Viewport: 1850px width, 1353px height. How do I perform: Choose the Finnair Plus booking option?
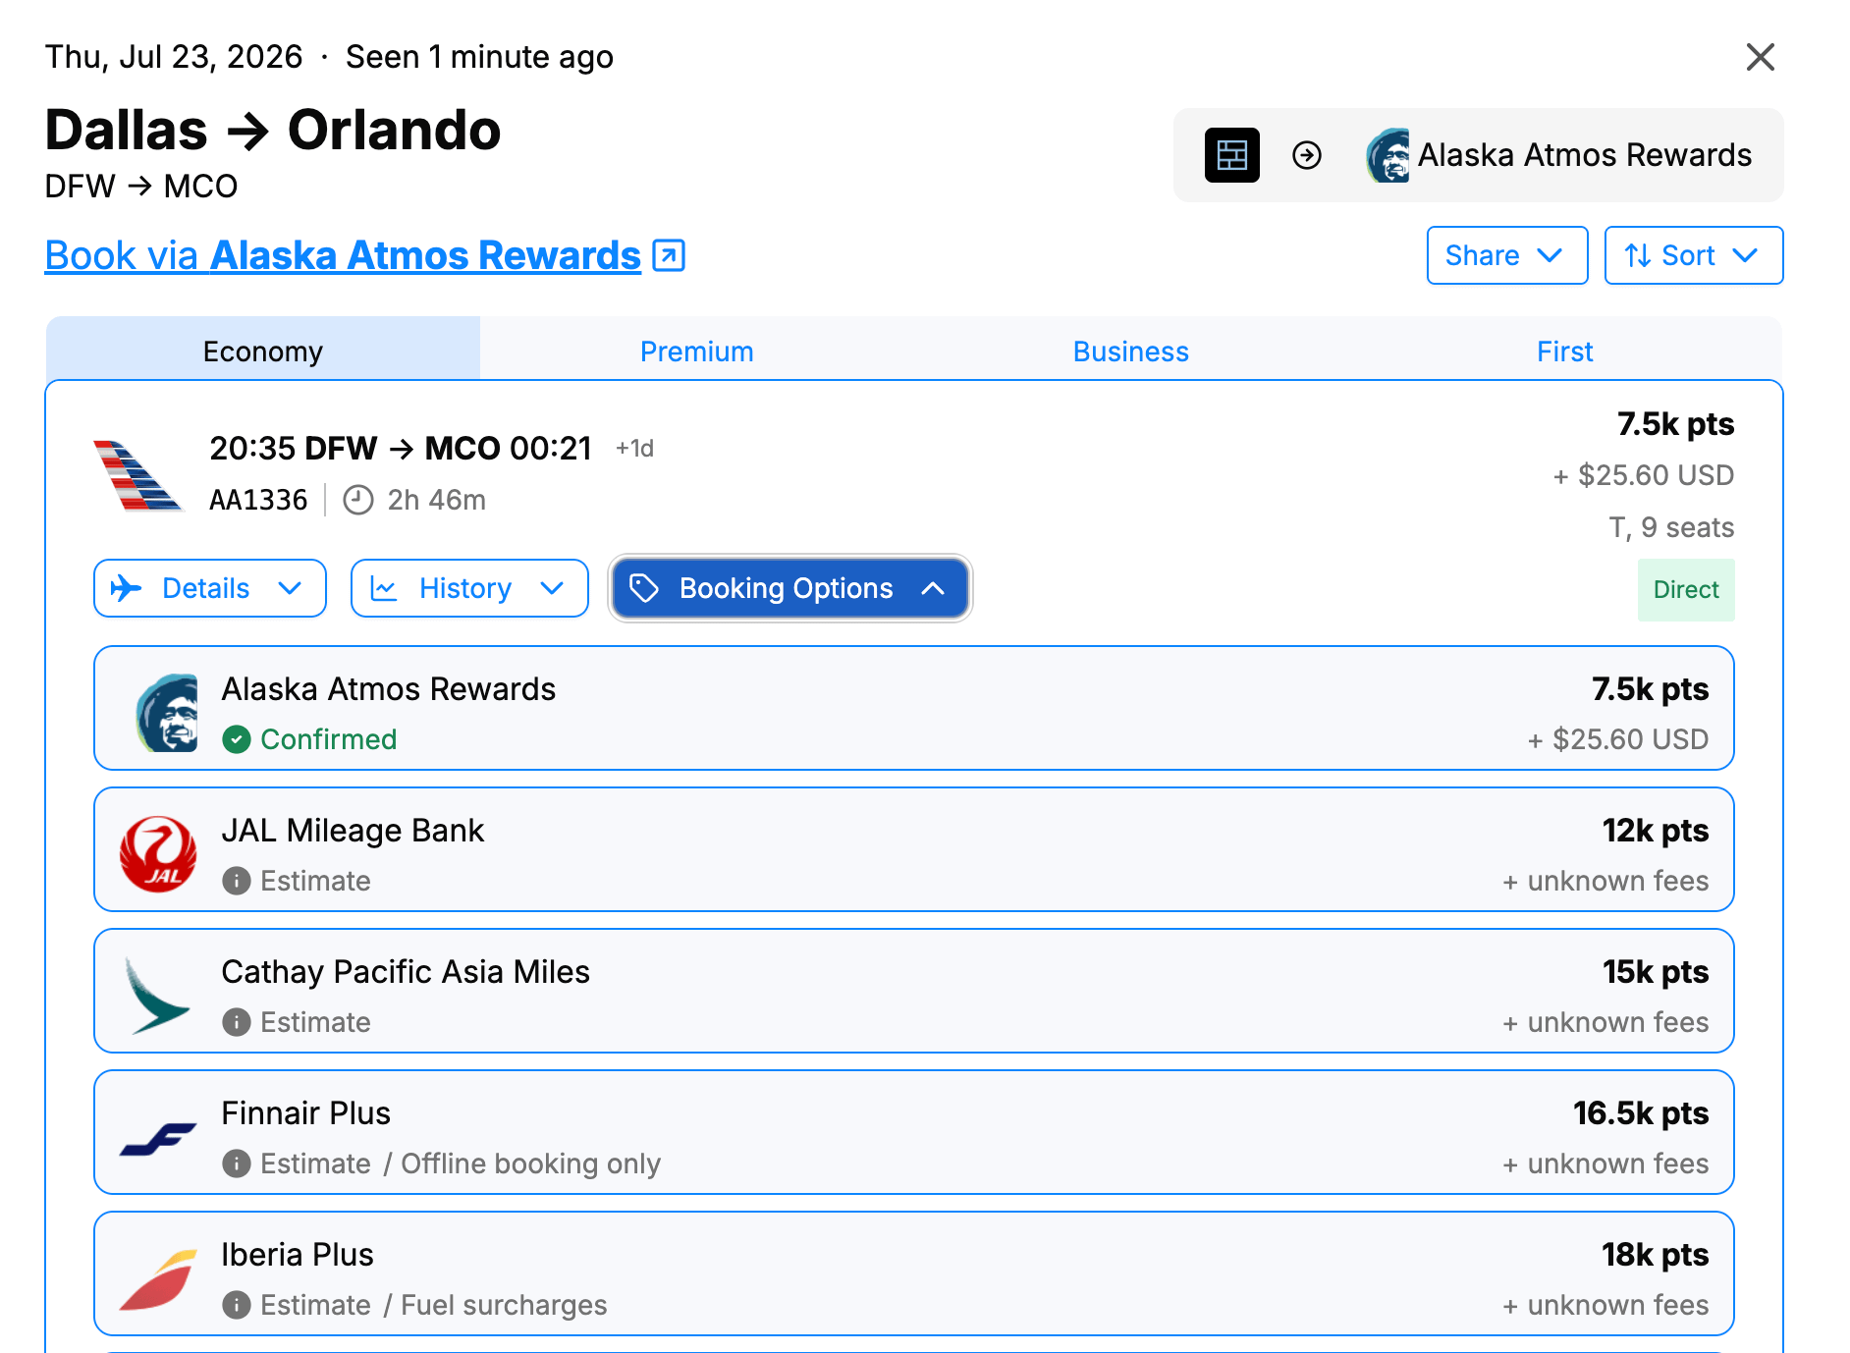pyautogui.click(x=914, y=1132)
